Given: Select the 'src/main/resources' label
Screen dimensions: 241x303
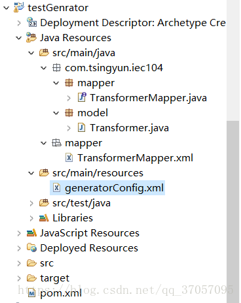Looking at the screenshot, I should (98, 173).
